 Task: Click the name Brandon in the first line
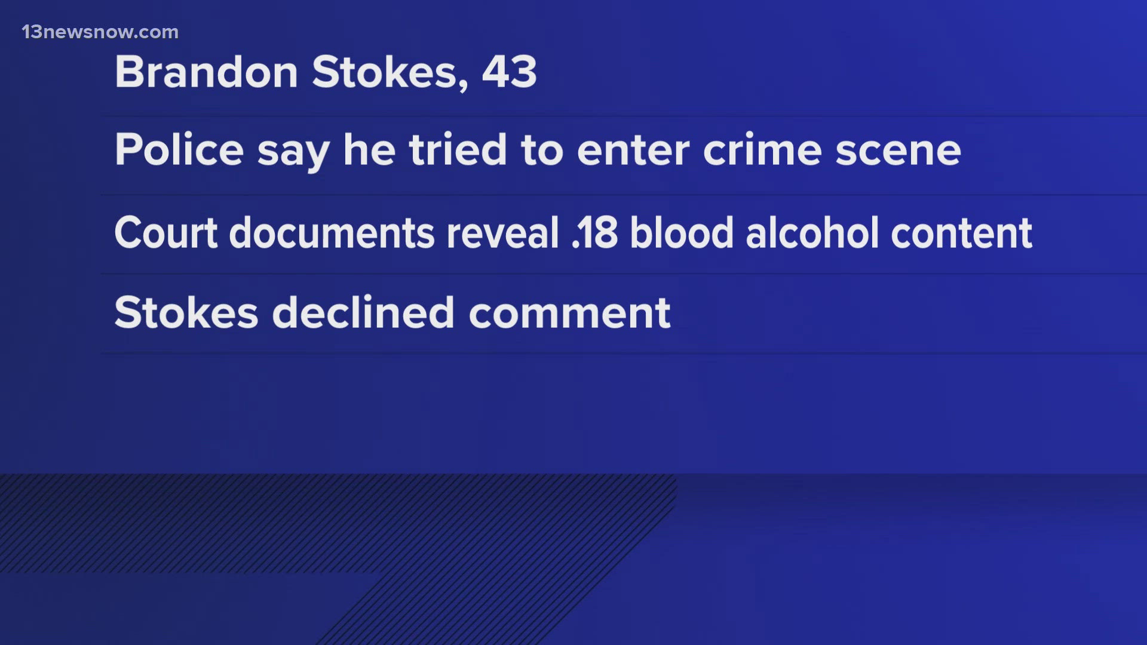point(206,72)
